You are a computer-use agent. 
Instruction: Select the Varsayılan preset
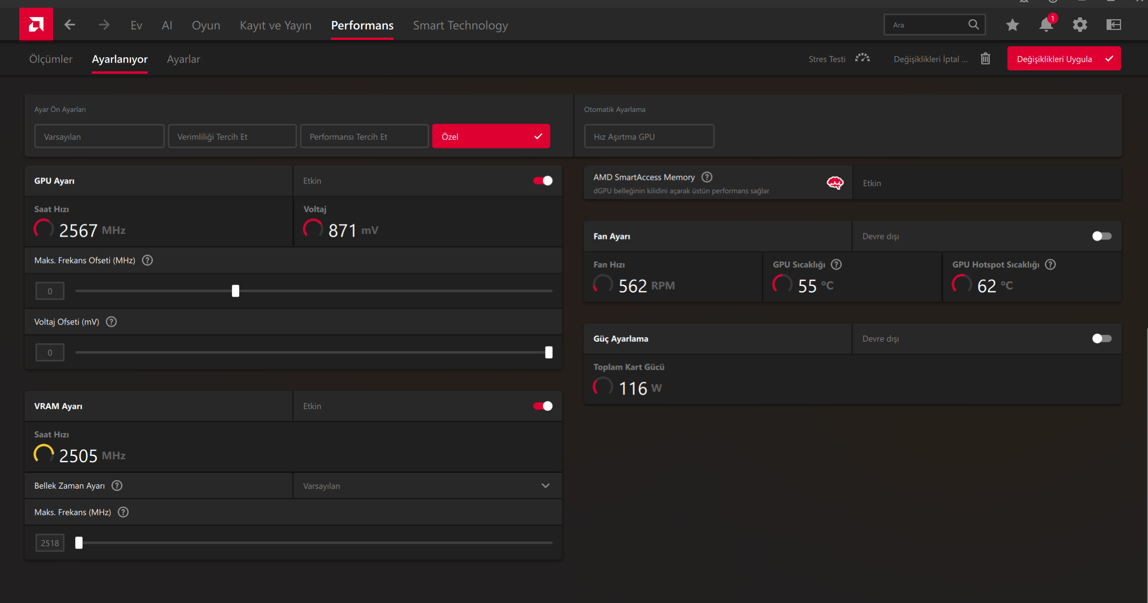tap(99, 136)
